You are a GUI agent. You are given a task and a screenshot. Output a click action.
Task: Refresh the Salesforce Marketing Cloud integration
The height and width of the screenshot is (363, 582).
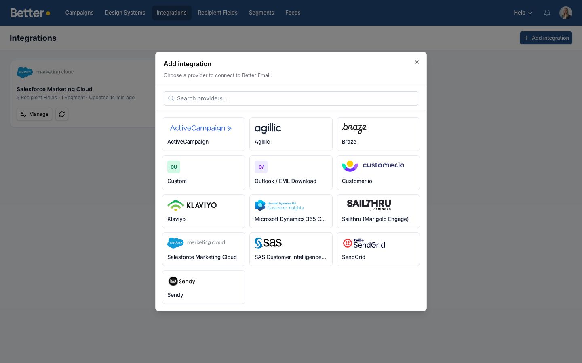[x=62, y=114]
